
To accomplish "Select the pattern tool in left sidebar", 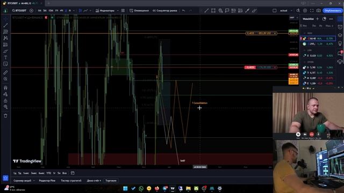I will point(5,38).
